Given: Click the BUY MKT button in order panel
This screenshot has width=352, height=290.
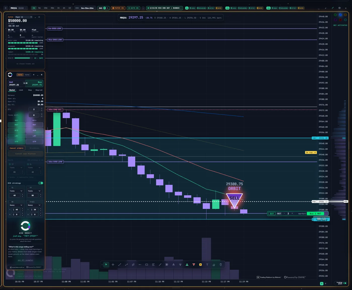Looking at the screenshot, I should click(16, 125).
